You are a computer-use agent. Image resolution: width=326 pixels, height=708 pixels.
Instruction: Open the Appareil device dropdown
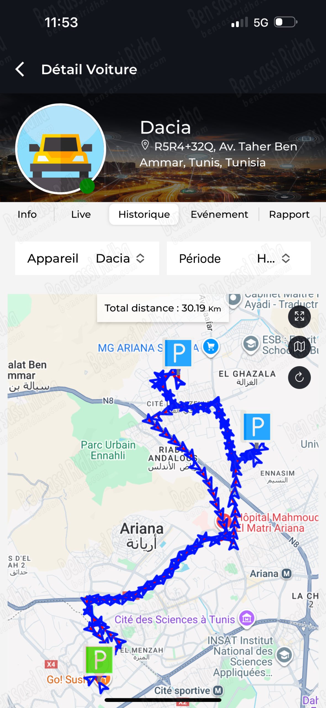(87, 258)
